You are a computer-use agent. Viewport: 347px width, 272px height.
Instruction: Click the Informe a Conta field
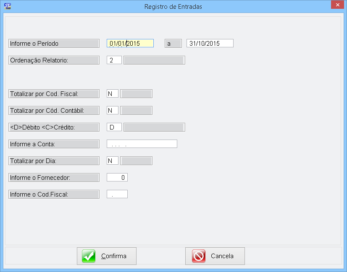click(x=142, y=144)
